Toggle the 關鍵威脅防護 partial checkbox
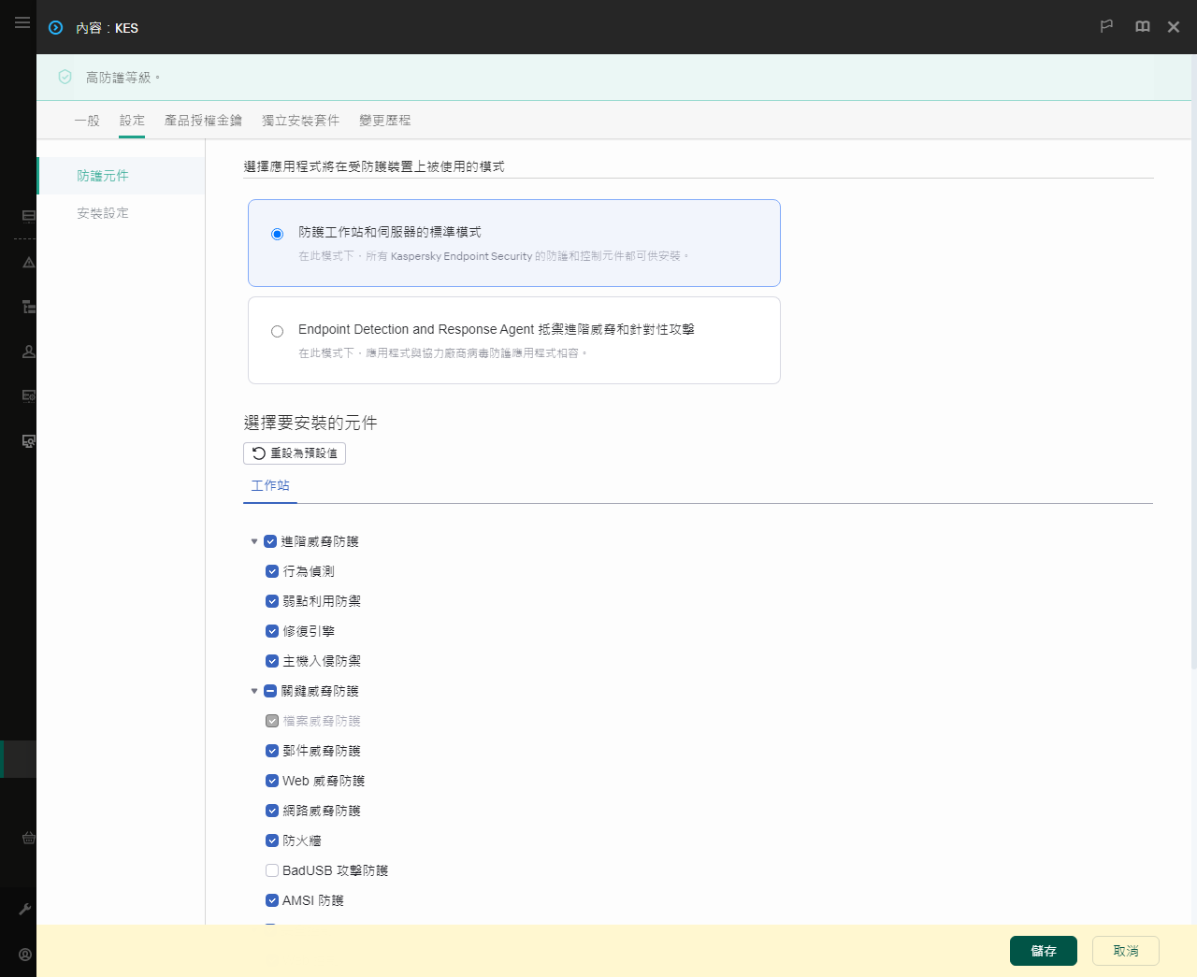The image size is (1197, 977). (270, 691)
